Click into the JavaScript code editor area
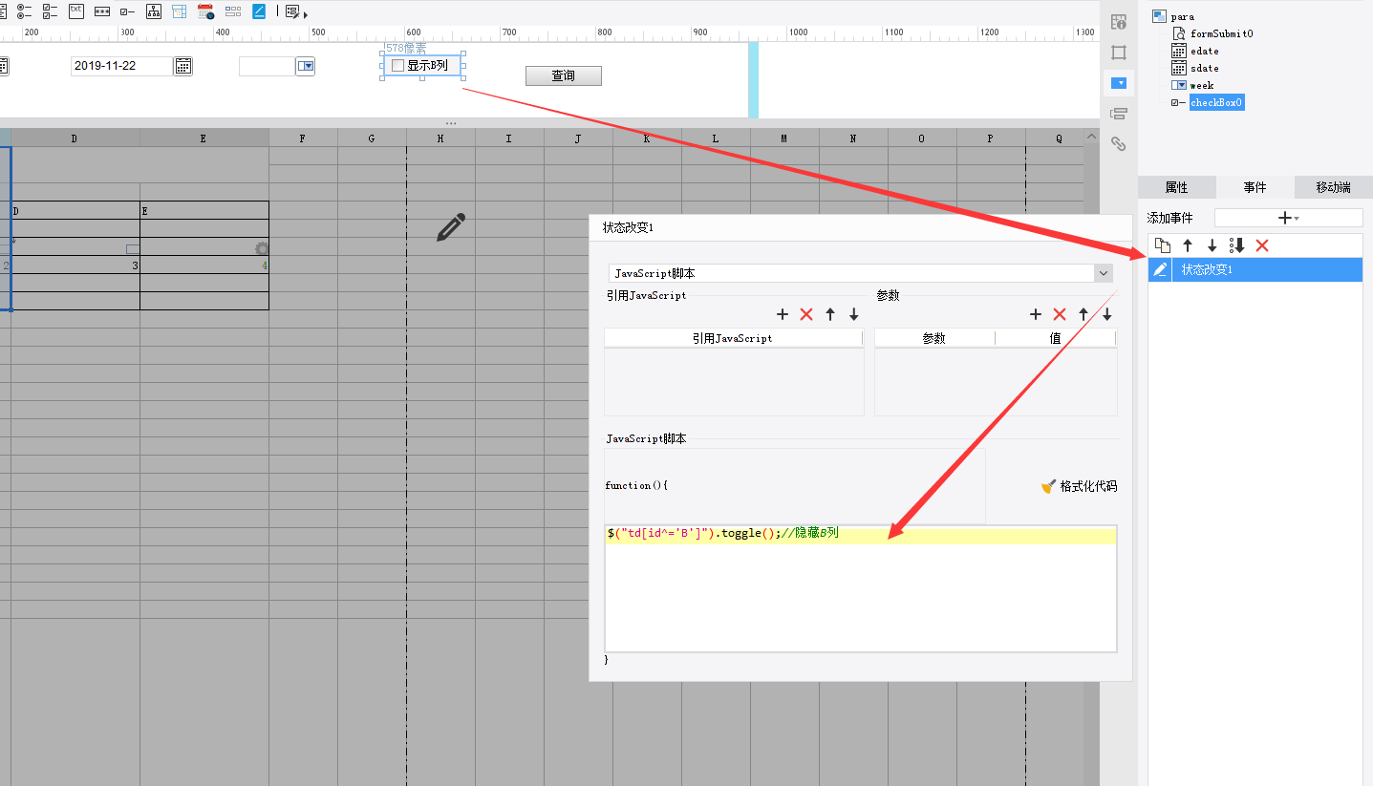 (x=861, y=588)
